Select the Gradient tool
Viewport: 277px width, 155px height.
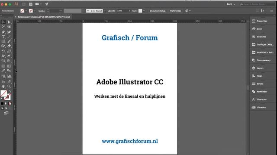9,66
